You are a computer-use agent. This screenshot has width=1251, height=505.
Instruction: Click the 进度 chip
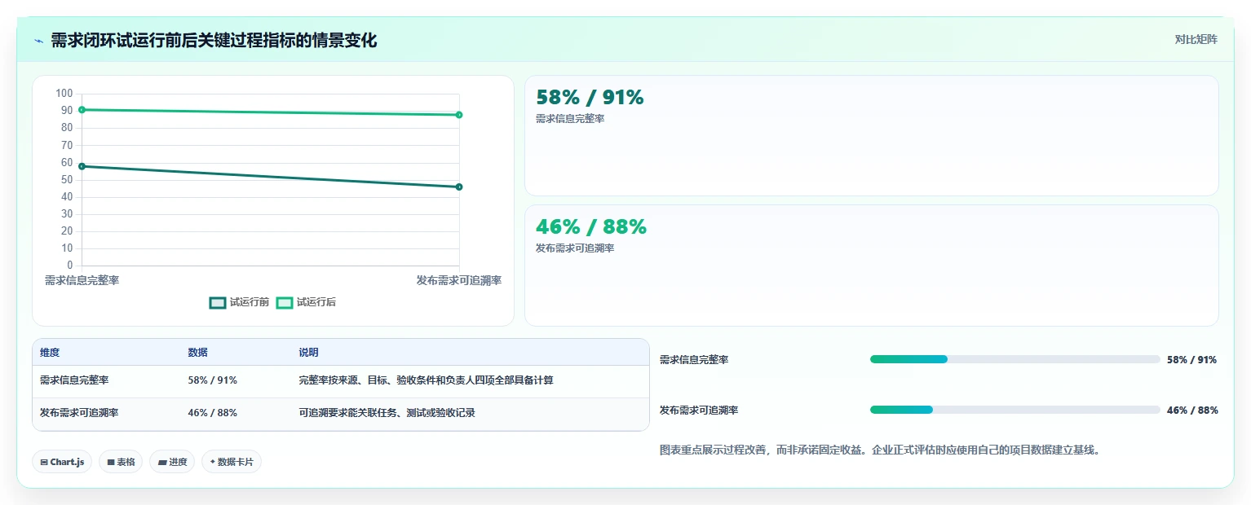(x=172, y=462)
